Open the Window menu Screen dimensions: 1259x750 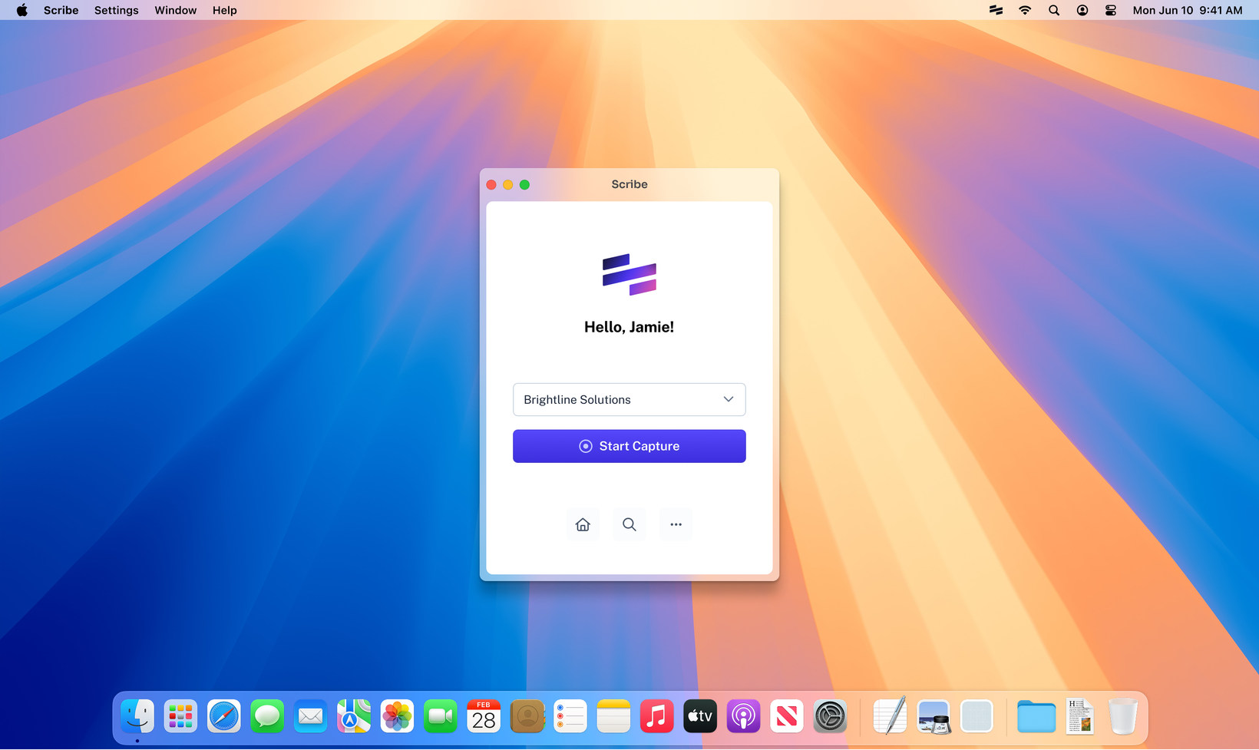pos(176,10)
